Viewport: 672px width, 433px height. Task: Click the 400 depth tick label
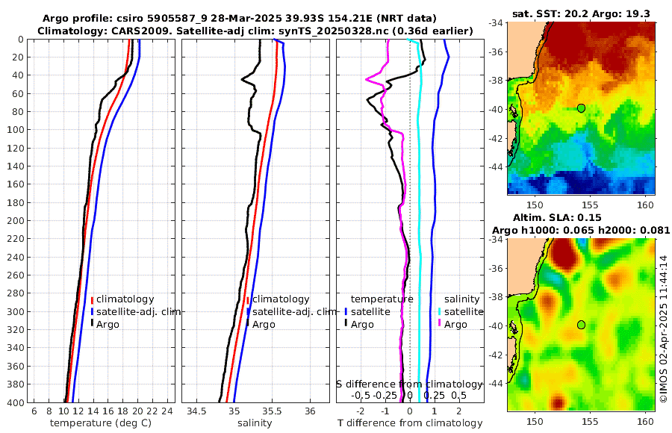click(x=14, y=403)
